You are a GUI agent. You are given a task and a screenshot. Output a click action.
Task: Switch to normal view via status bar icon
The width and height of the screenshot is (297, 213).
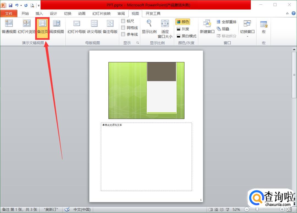[x=211, y=209]
